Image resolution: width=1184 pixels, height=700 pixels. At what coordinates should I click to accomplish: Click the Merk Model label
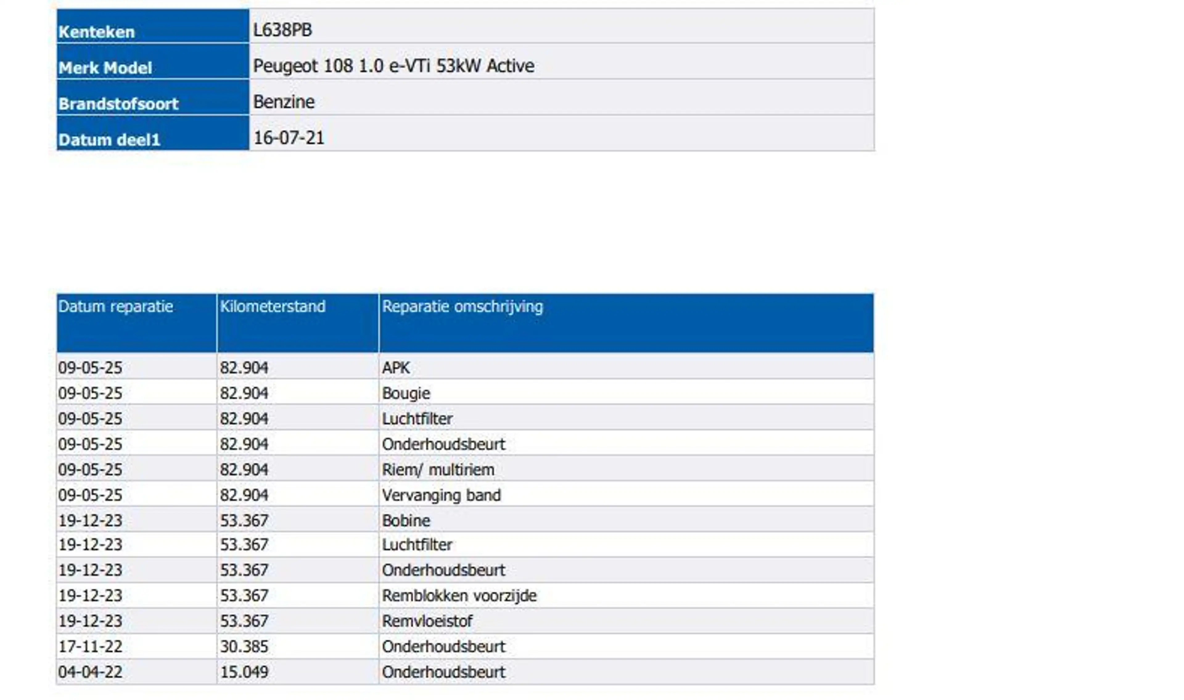[105, 68]
